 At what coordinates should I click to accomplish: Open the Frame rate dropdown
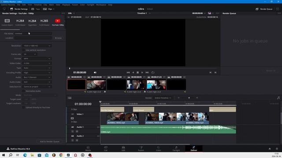pos(30,54)
